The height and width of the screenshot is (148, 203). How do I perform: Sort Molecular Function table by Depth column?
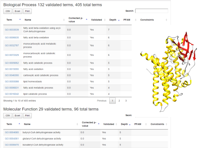click(124, 124)
